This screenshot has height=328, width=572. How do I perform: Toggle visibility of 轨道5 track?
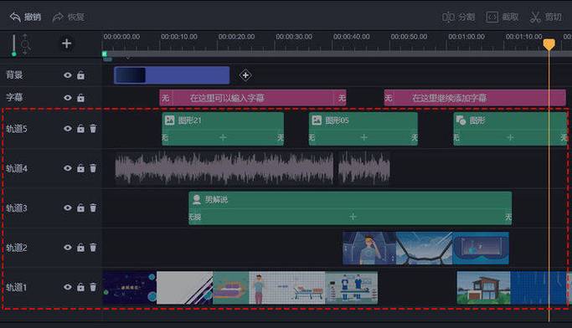click(68, 129)
